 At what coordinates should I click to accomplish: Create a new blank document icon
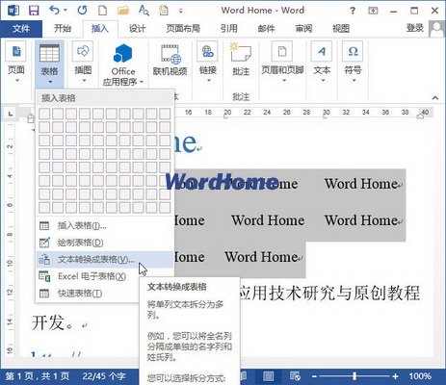coord(102,11)
